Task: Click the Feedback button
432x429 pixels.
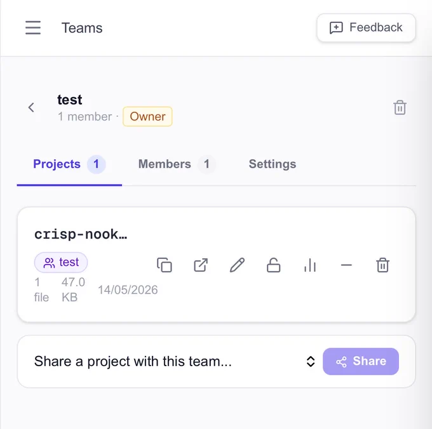Action: (x=366, y=28)
